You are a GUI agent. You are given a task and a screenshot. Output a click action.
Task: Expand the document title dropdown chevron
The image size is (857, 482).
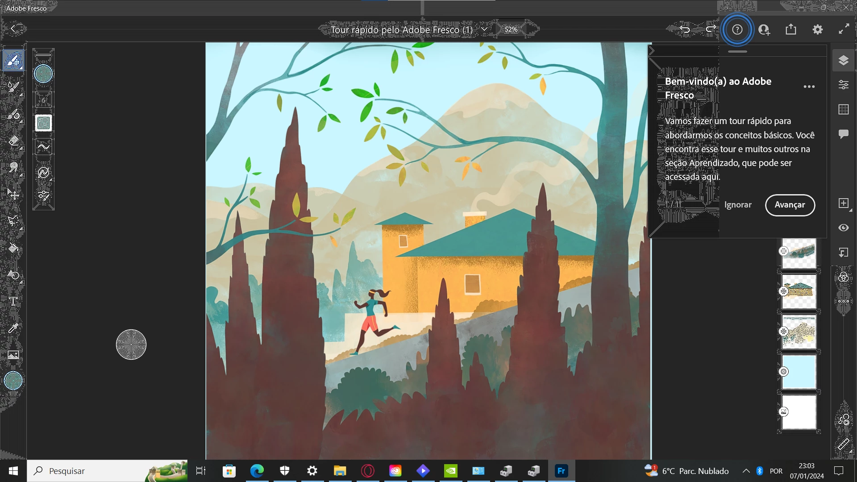pyautogui.click(x=484, y=29)
